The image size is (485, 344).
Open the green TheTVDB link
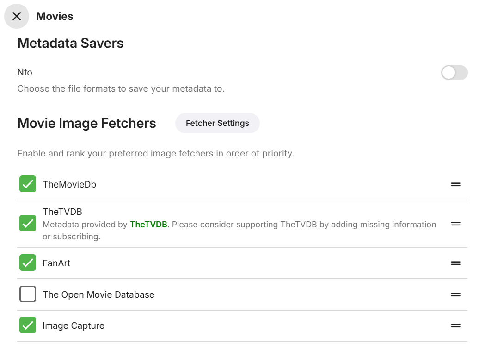point(148,225)
